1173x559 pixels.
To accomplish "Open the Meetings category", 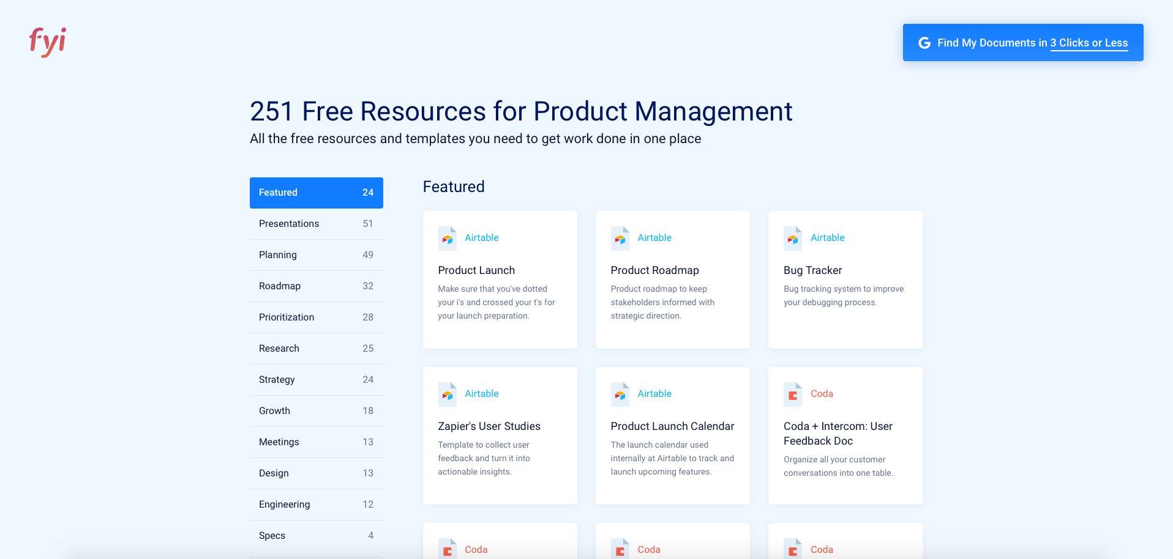I will click(x=317, y=442).
